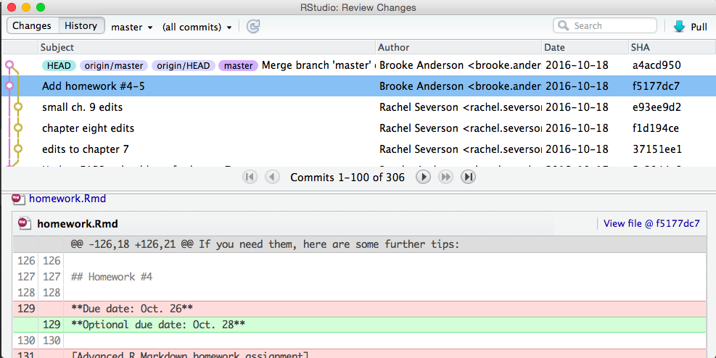Go to first page of commits

[250, 177]
